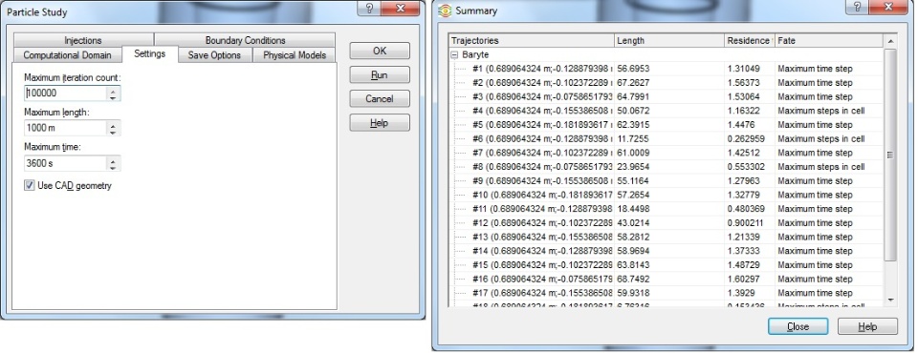
Task: Open the Injections tab
Action: 83,40
